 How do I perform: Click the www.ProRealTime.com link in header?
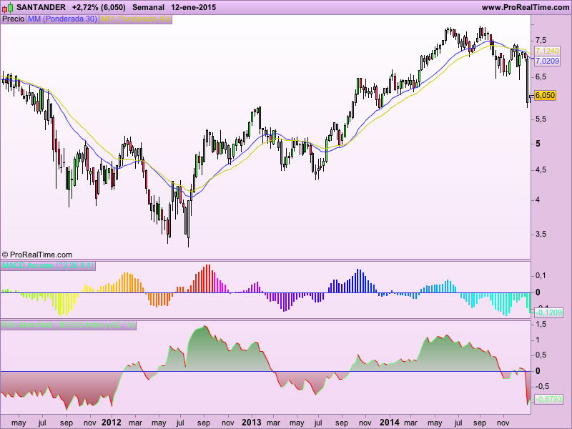[525, 7]
